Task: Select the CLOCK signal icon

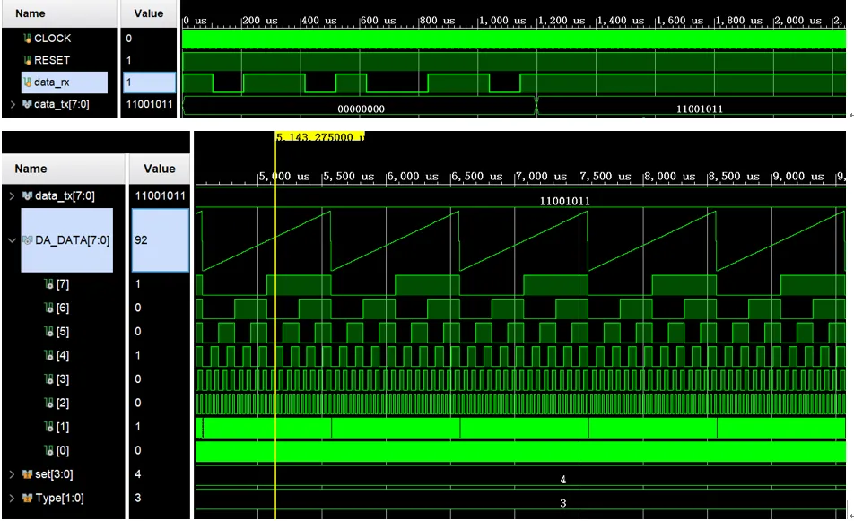Action: [27, 39]
